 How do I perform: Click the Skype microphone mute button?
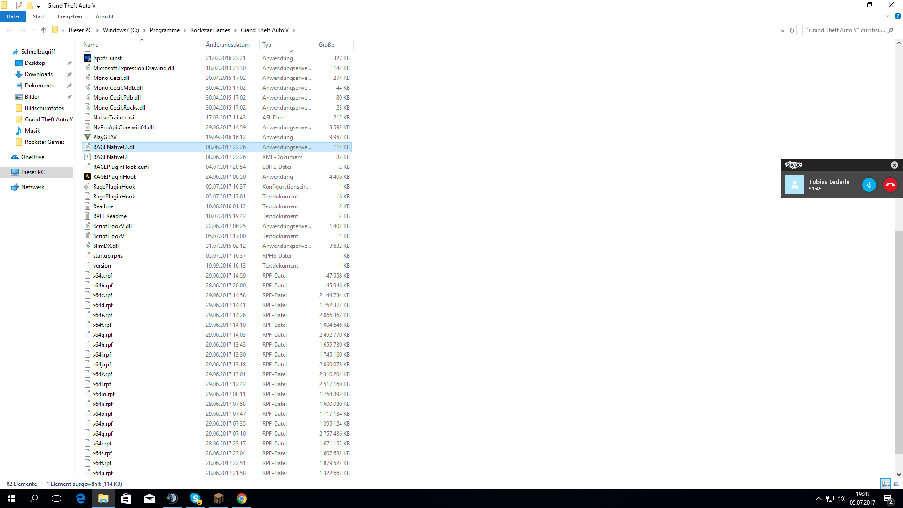869,185
